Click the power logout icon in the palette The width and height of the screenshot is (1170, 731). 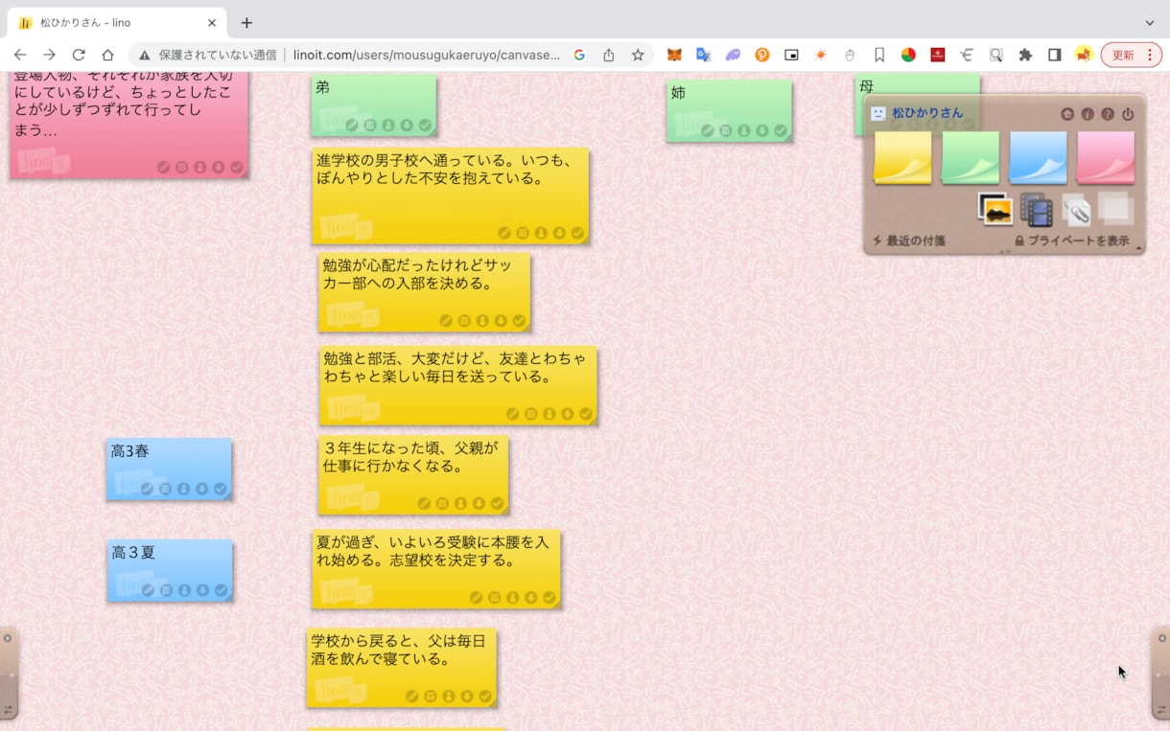[x=1128, y=114]
